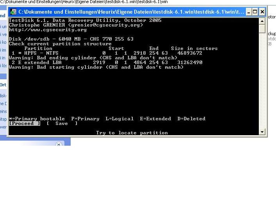Click the 31262490 sector size value
Viewport: 276px width, 200px height.
[x=190, y=62]
